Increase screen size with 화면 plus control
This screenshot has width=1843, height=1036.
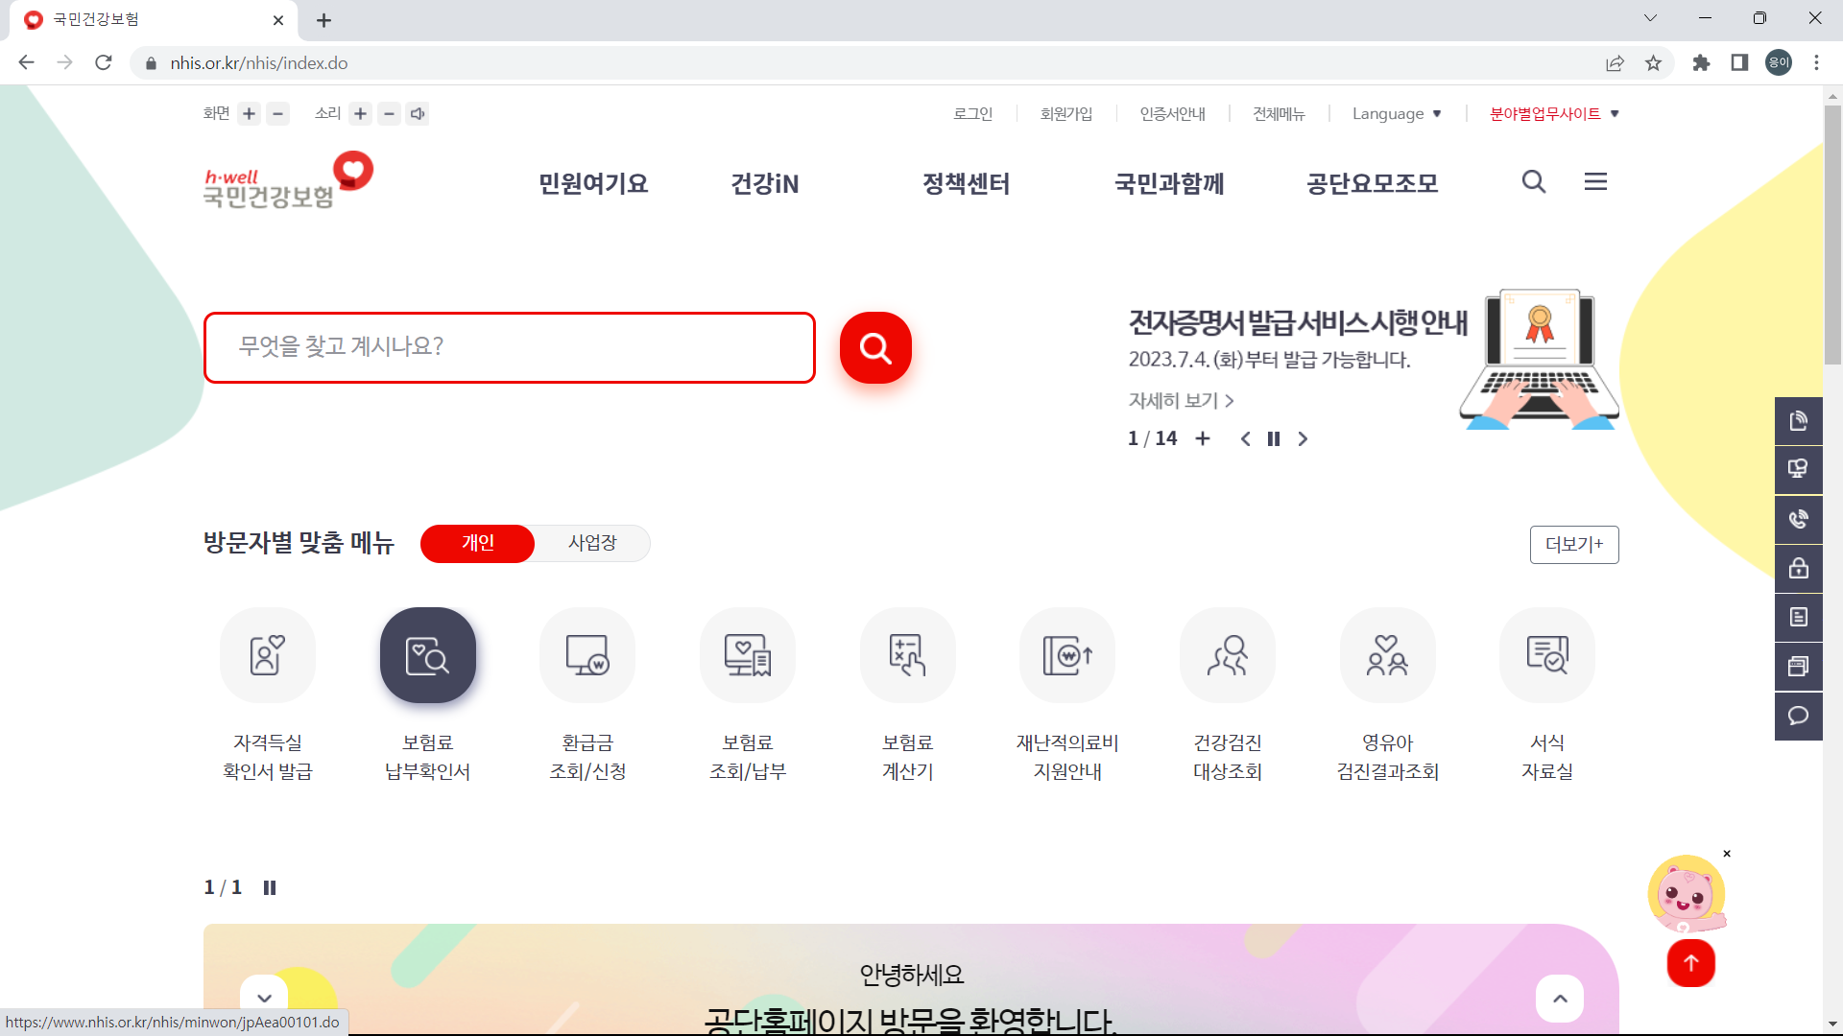[249, 113]
